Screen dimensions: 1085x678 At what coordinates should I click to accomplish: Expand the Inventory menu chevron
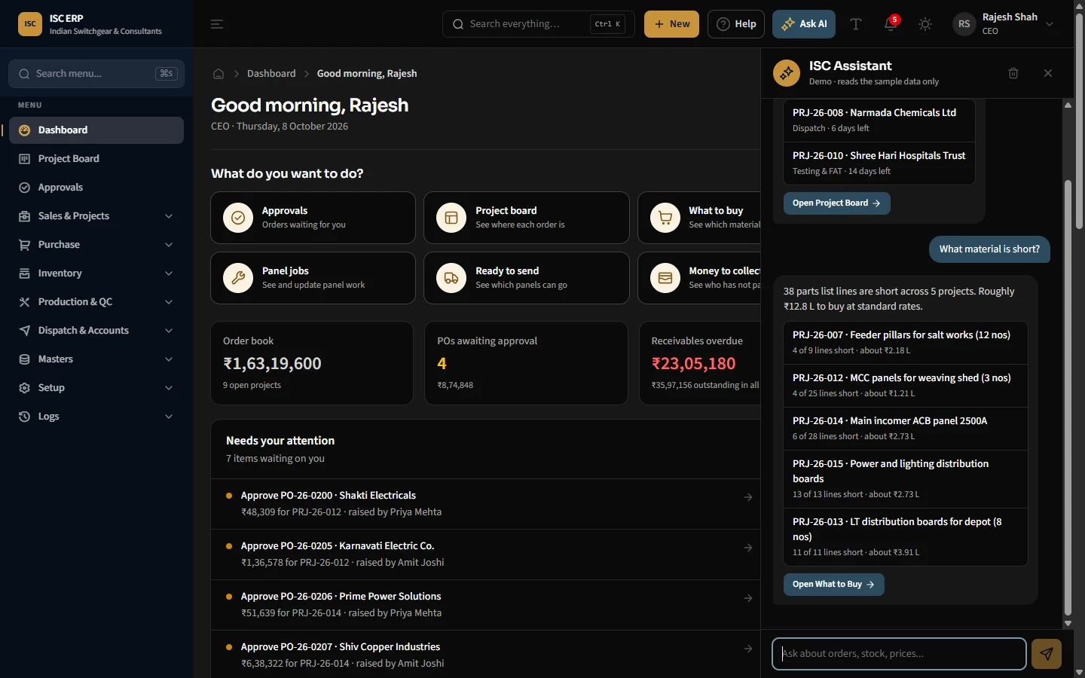coord(169,273)
